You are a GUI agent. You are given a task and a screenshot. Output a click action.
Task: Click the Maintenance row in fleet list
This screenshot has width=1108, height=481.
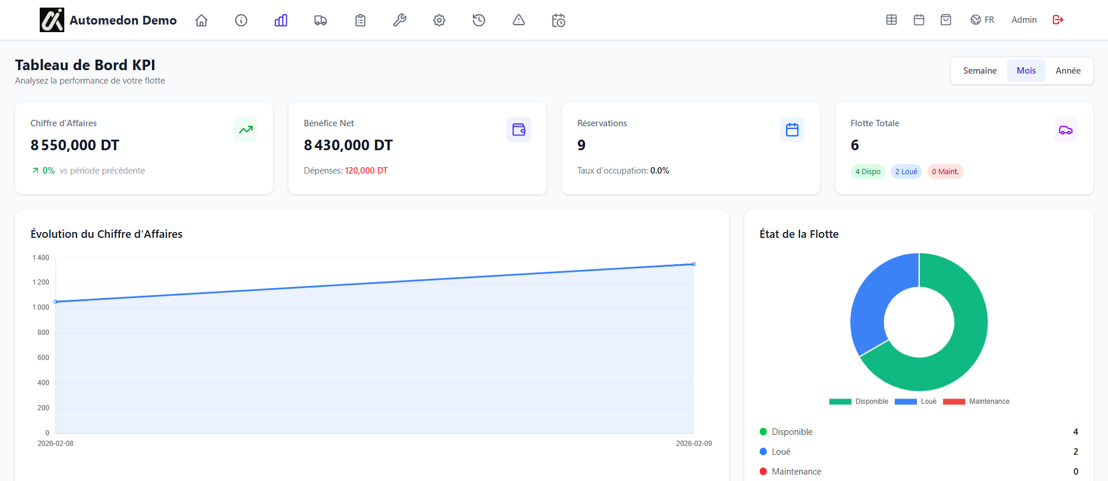(919, 472)
